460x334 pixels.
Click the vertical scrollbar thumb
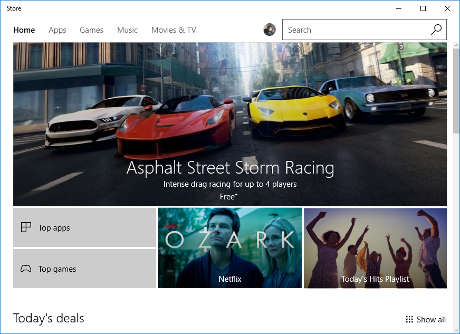point(456,90)
